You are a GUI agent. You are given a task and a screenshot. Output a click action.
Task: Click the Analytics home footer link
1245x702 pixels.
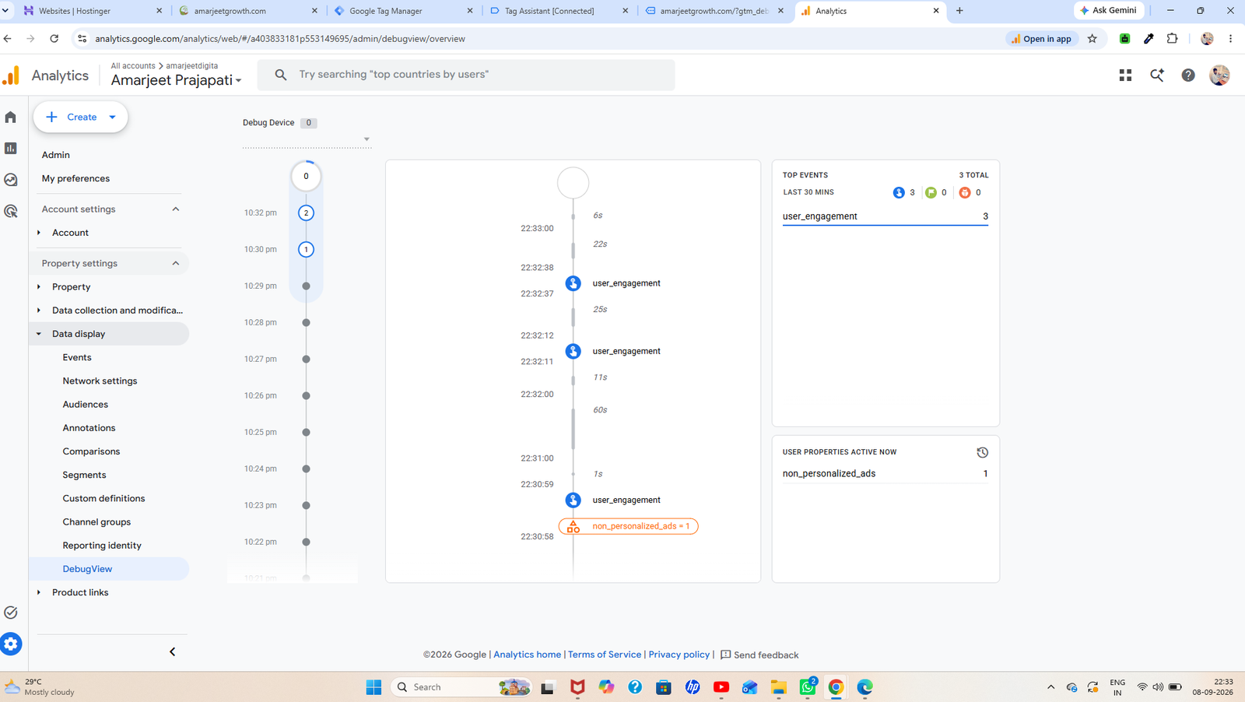click(527, 655)
